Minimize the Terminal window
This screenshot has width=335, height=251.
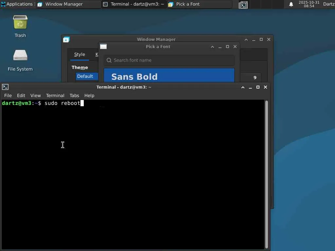pyautogui.click(x=250, y=87)
